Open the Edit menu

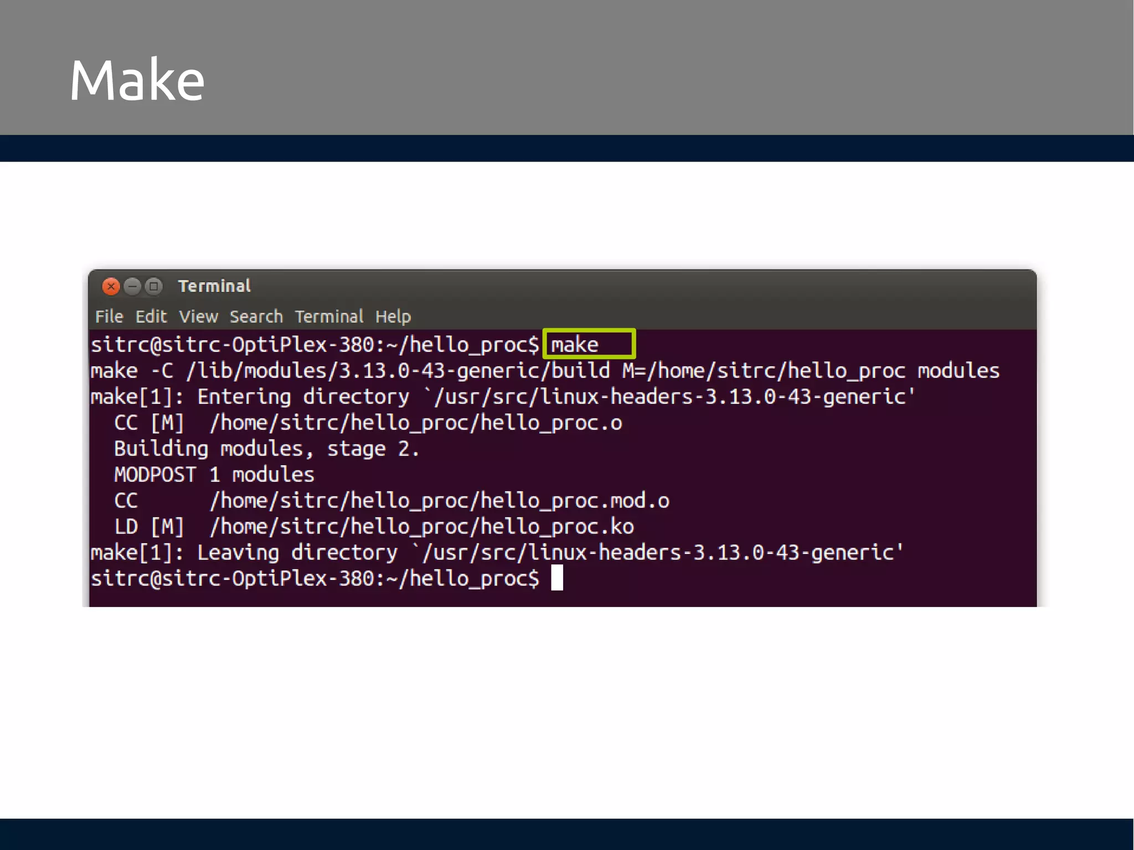point(151,317)
